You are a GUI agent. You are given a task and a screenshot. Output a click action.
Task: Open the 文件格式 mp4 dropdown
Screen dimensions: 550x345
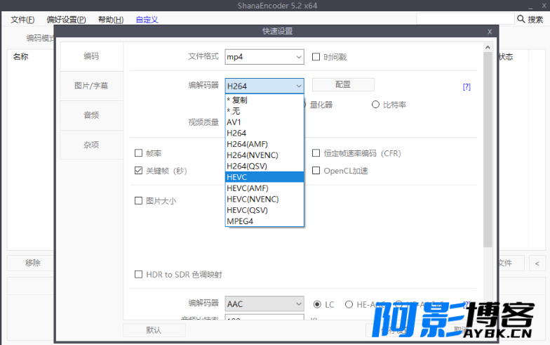(264, 57)
